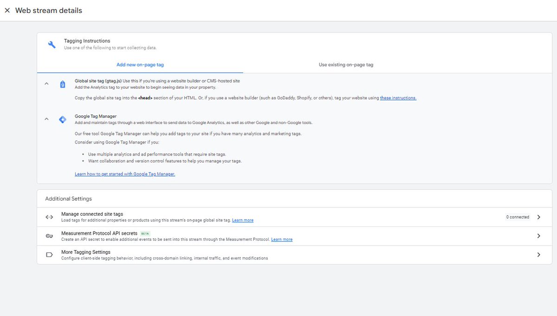557x316 pixels.
Task: Collapse the Global site tag section
Action: [46, 84]
